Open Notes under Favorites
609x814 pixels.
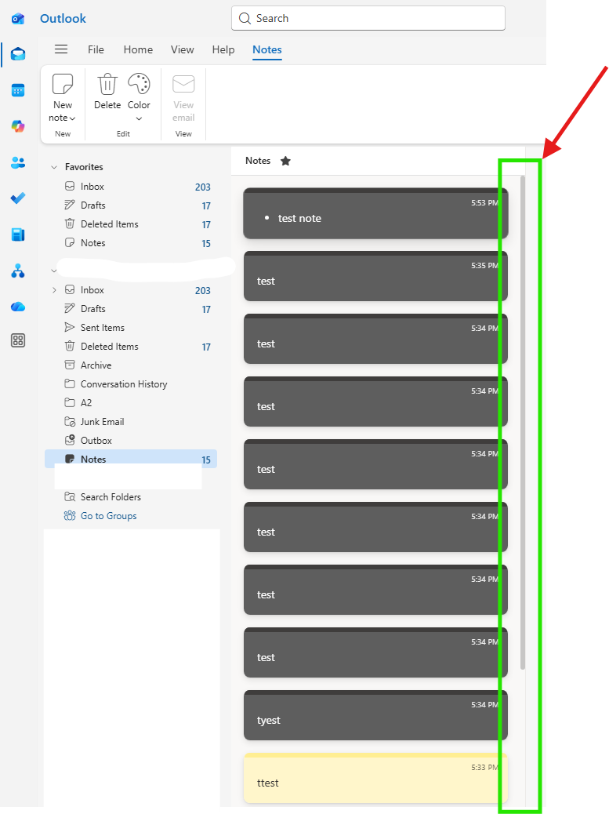coord(131,243)
